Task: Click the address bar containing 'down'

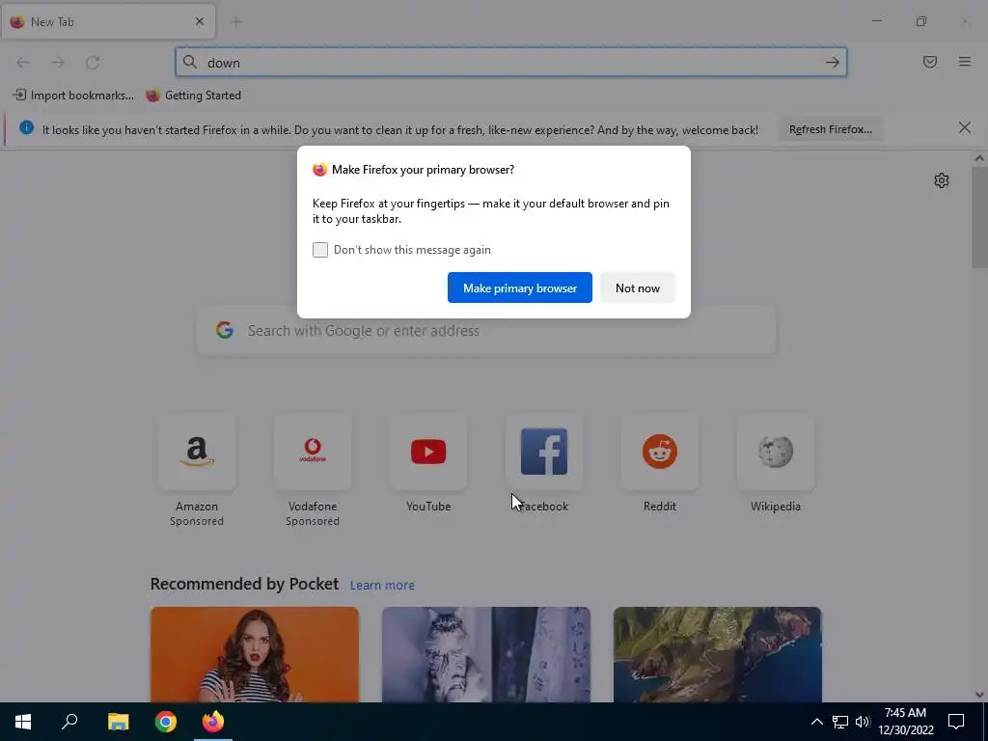Action: 511,63
